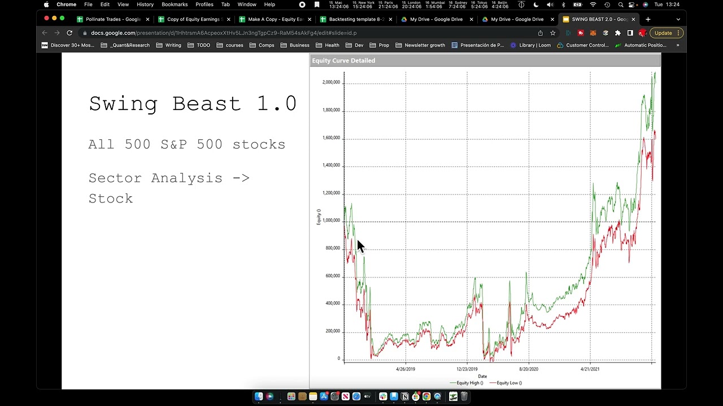Image resolution: width=723 pixels, height=406 pixels.
Task: Open Finder from the Dock
Action: 259,396
